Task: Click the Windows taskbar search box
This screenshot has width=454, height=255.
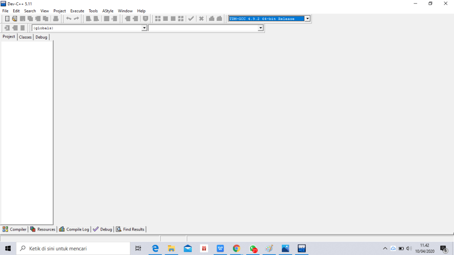Action: pyautogui.click(x=73, y=248)
